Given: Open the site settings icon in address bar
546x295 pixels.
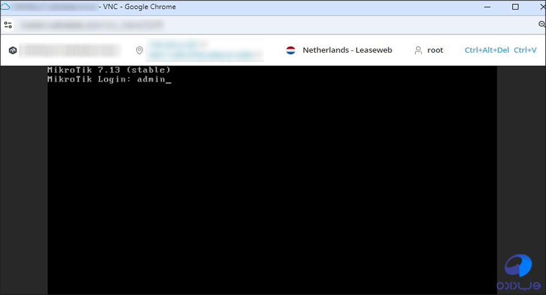Looking at the screenshot, I should pyautogui.click(x=8, y=25).
